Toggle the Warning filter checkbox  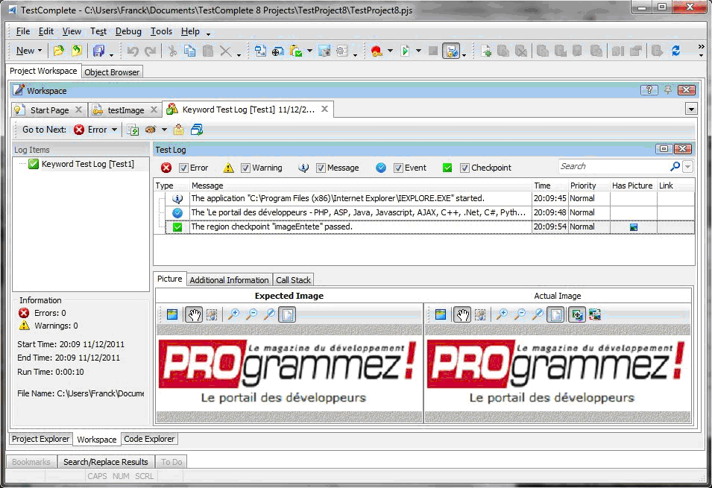245,168
